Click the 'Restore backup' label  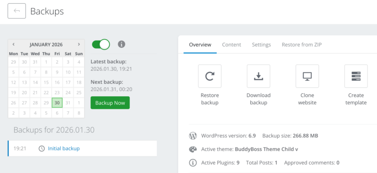click(x=210, y=99)
